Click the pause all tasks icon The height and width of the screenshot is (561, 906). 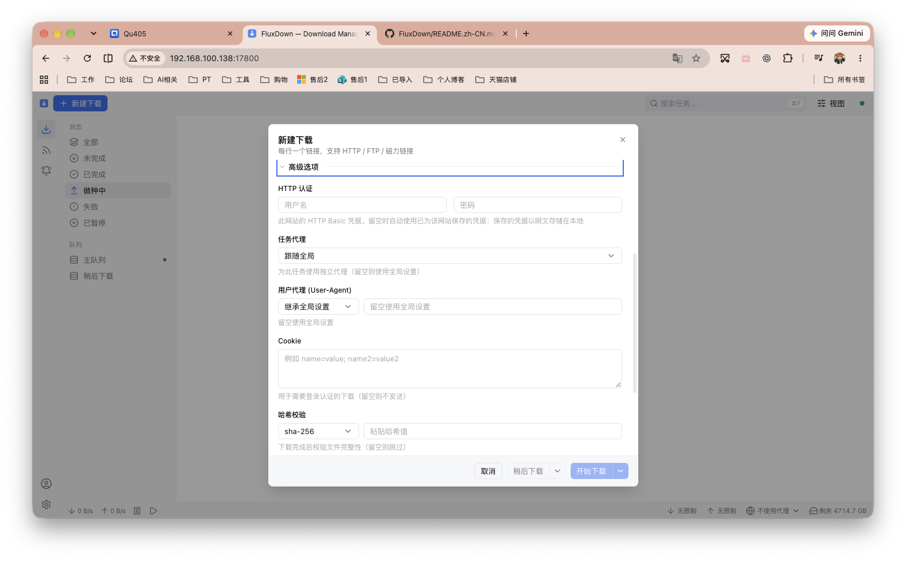tap(137, 511)
